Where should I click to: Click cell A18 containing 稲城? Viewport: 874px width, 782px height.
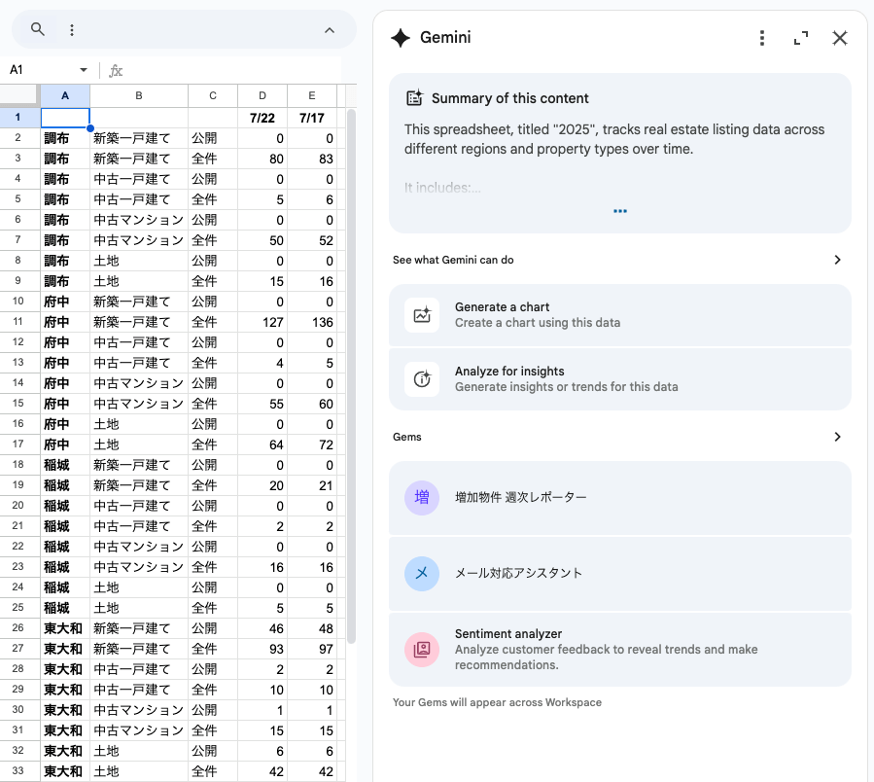[x=65, y=465]
